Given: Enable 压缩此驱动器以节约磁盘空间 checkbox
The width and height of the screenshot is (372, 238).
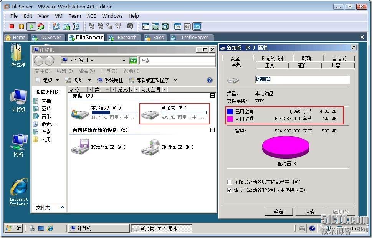Looking at the screenshot, I should coord(230,182).
